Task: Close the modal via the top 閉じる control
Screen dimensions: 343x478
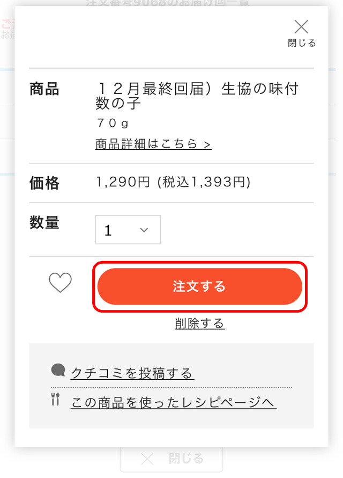Action: [x=302, y=33]
